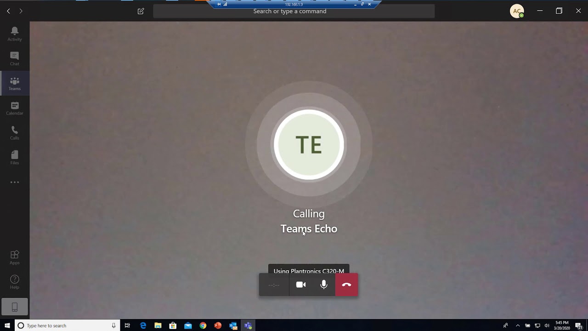Open the Chat section

[15, 59]
